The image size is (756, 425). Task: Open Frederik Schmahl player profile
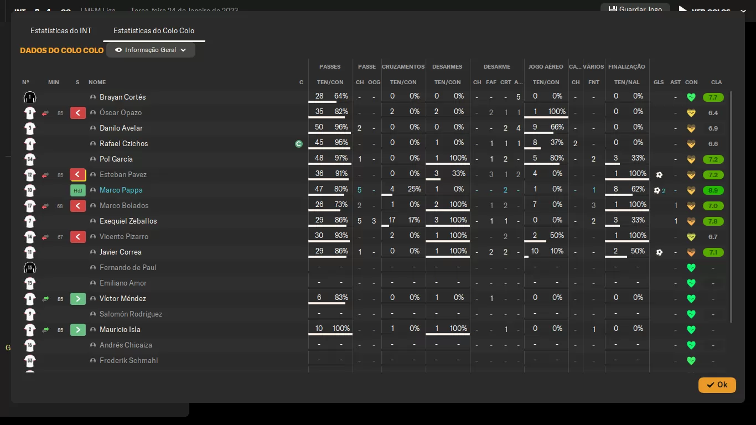[x=129, y=361]
